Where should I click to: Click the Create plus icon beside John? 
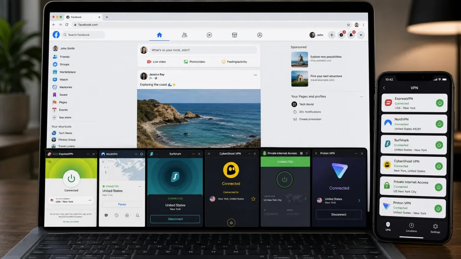tap(332, 35)
